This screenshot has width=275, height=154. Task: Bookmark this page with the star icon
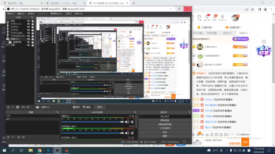point(252,9)
